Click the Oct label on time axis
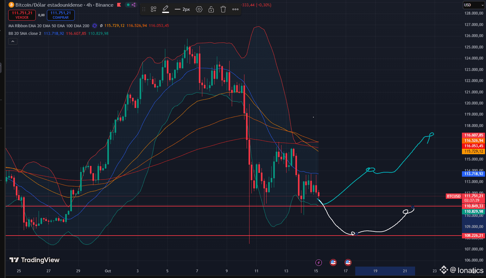Viewport: 486px width, 278px height. (108, 271)
